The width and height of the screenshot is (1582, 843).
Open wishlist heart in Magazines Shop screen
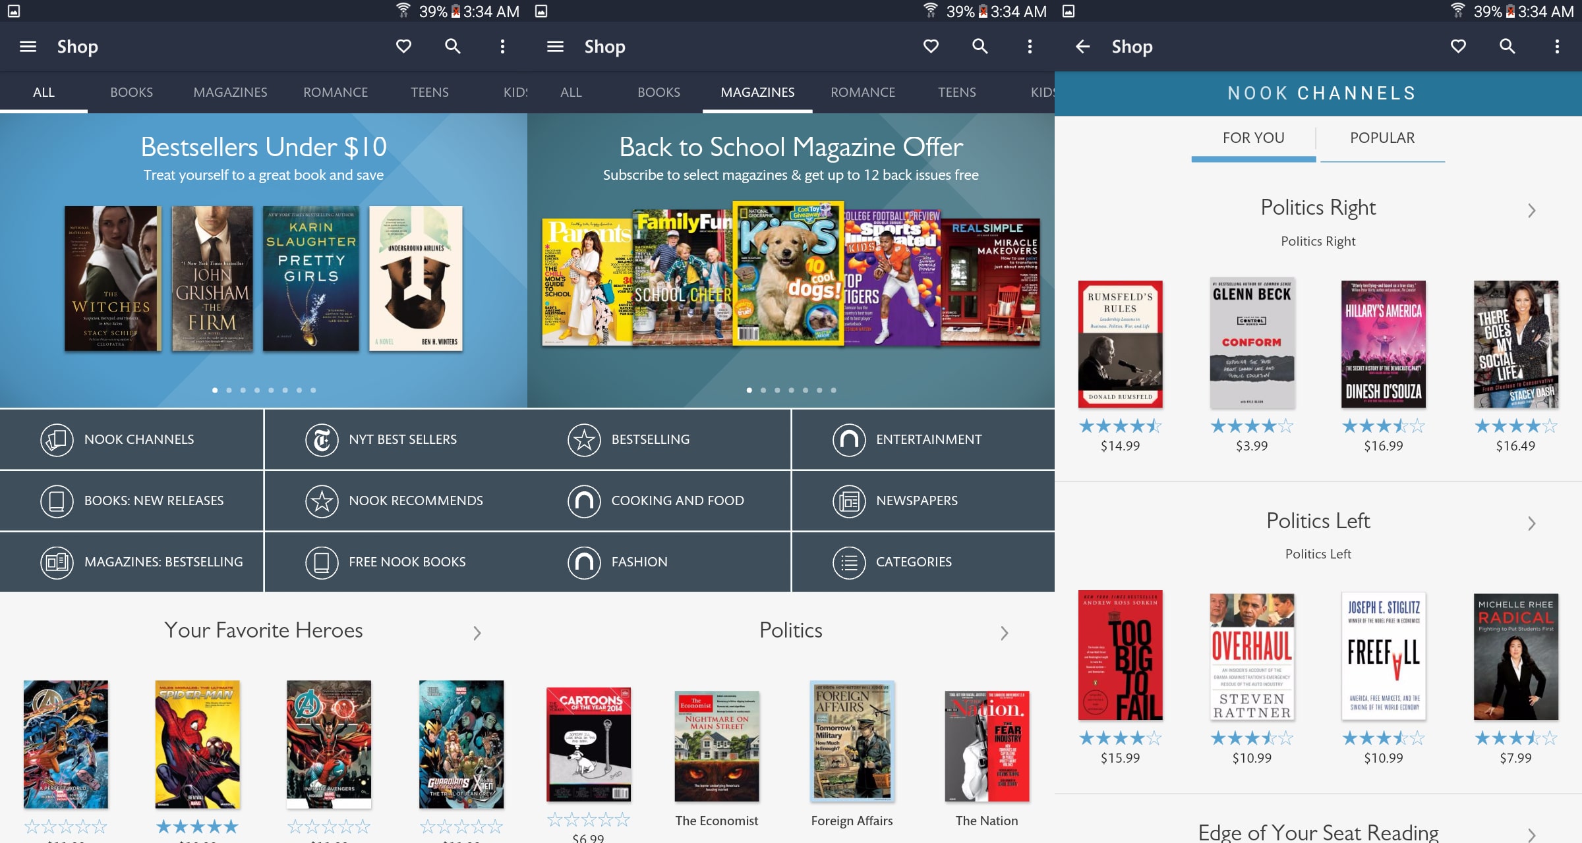(x=931, y=46)
